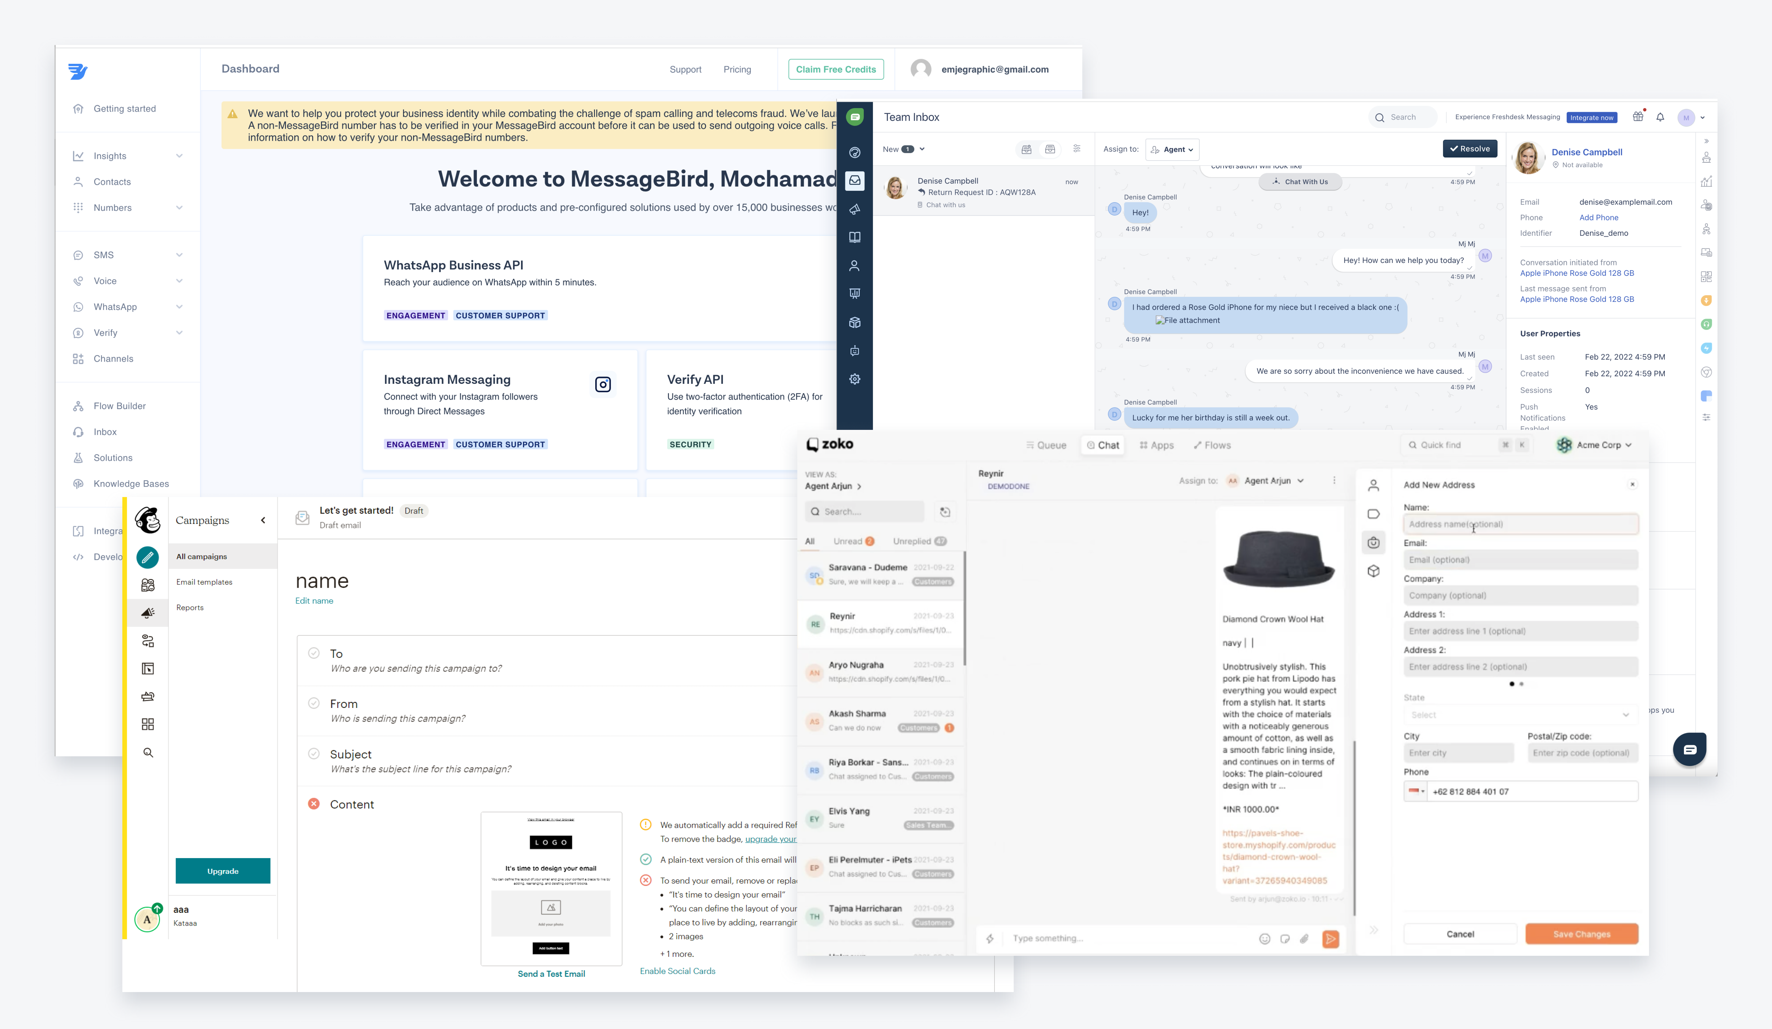The width and height of the screenshot is (1772, 1029).
Task: Click the Address name input field in Zoko
Action: 1520,524
